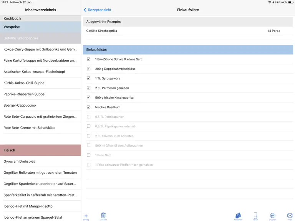Go back to Rezeptansicht
This screenshot has height=221, width=295.
(x=98, y=10)
